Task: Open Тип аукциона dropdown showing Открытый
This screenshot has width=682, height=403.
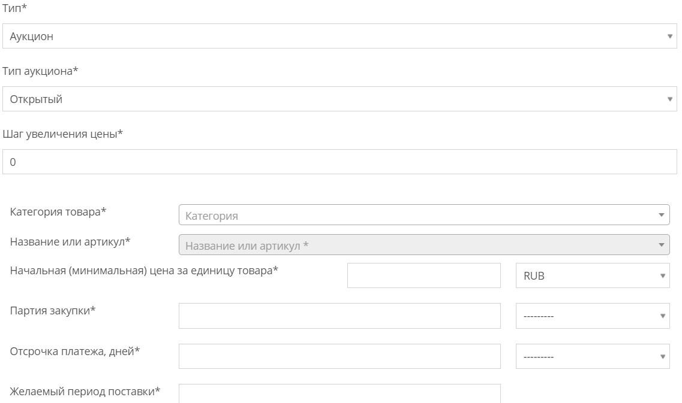Action: (340, 99)
